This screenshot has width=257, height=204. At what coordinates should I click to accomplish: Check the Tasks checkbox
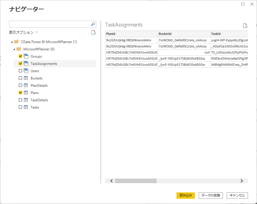20,107
